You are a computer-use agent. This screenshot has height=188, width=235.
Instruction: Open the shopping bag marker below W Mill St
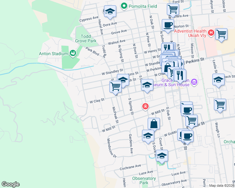(x=154, y=124)
